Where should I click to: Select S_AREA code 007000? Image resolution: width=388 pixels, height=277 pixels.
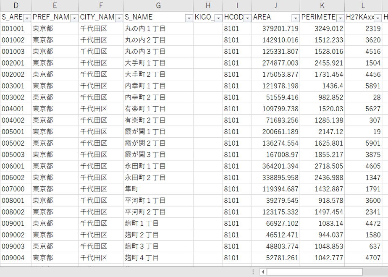pyautogui.click(x=16, y=189)
